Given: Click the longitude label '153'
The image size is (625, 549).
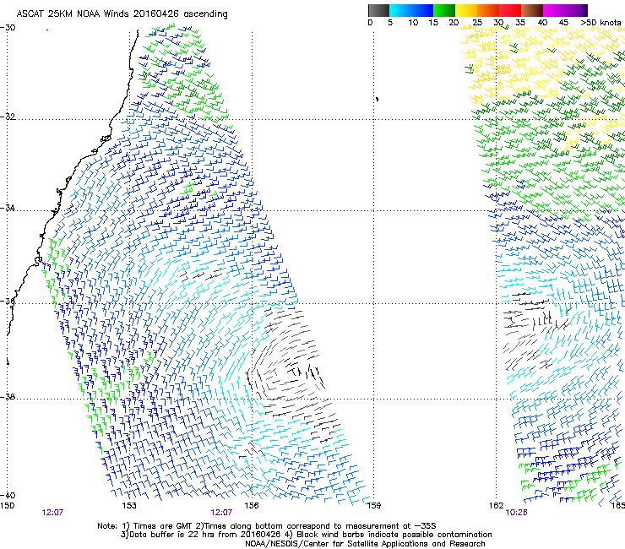Looking at the screenshot, I should tap(129, 506).
